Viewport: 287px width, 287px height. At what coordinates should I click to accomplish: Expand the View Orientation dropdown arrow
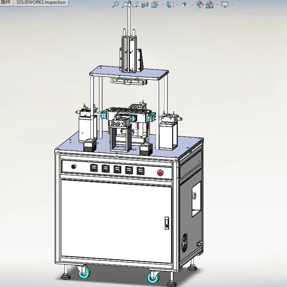(162, 5)
